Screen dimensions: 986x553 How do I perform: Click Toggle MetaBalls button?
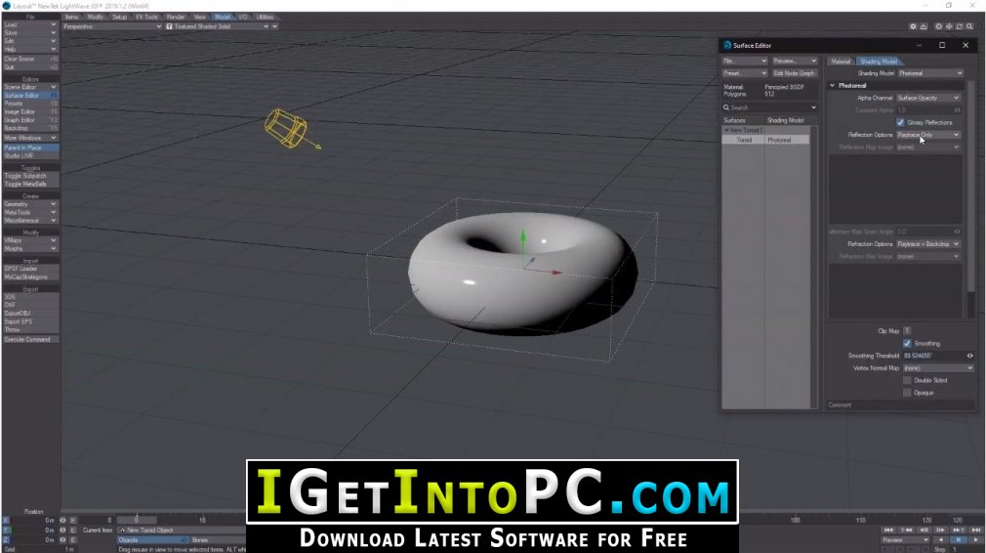(x=30, y=184)
